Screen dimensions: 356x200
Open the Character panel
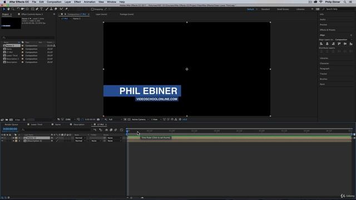pos(324,63)
